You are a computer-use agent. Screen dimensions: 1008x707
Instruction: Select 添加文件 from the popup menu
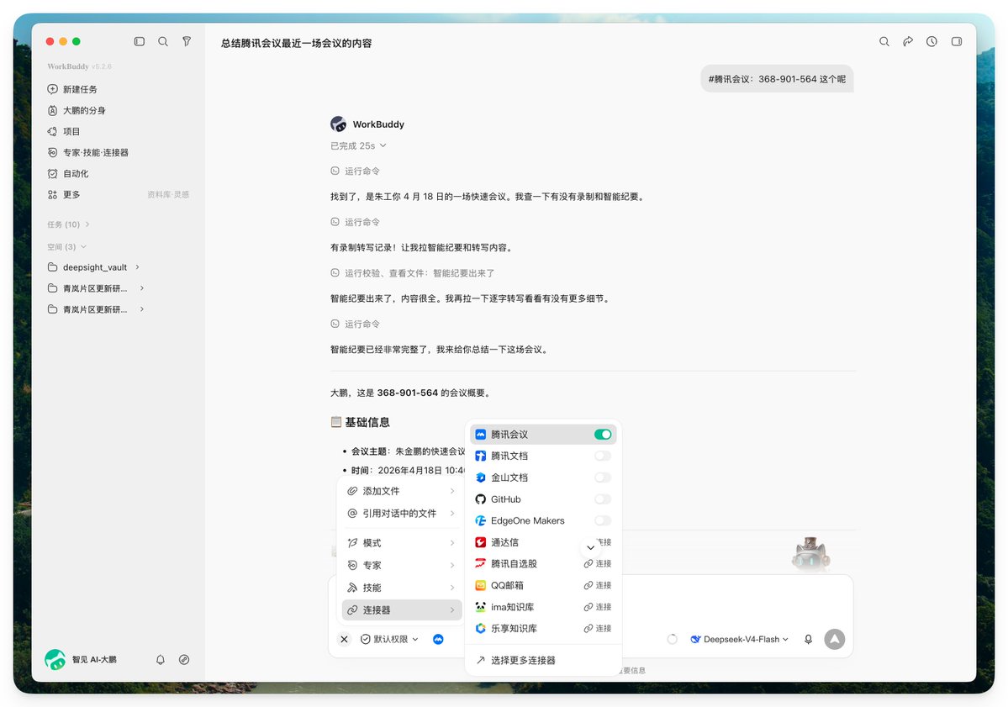point(402,491)
